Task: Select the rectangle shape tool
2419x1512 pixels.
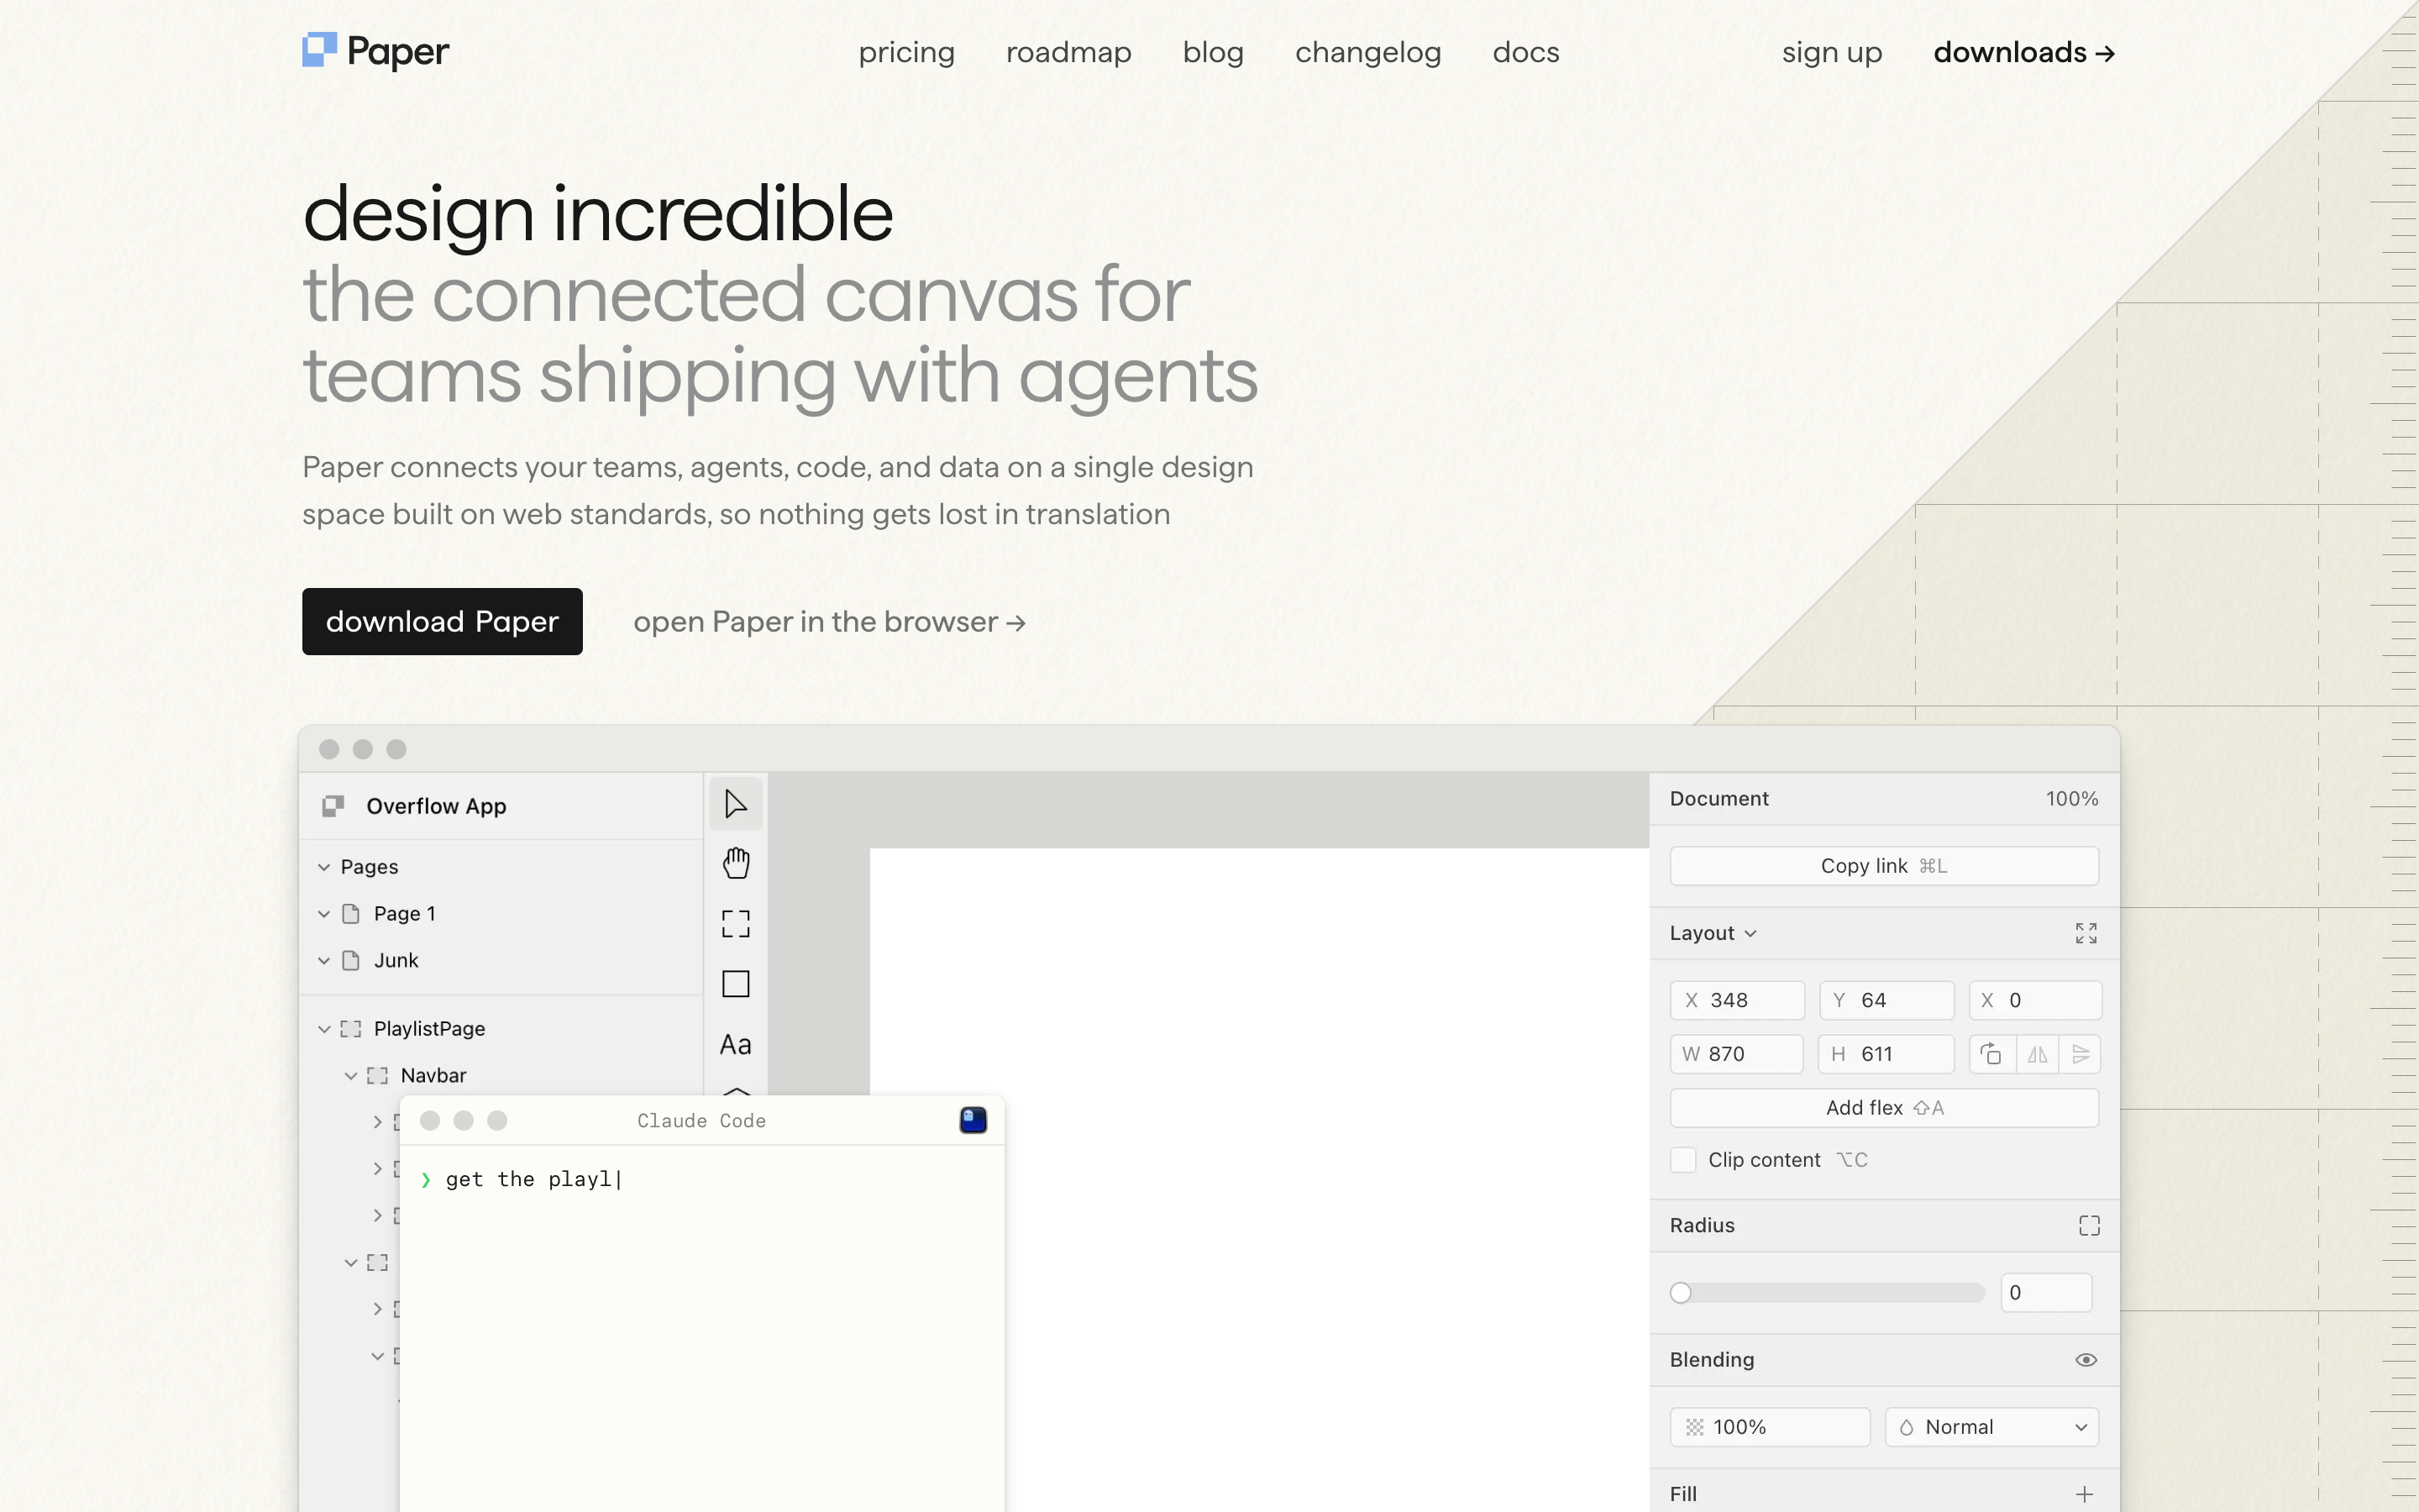Action: (x=736, y=984)
